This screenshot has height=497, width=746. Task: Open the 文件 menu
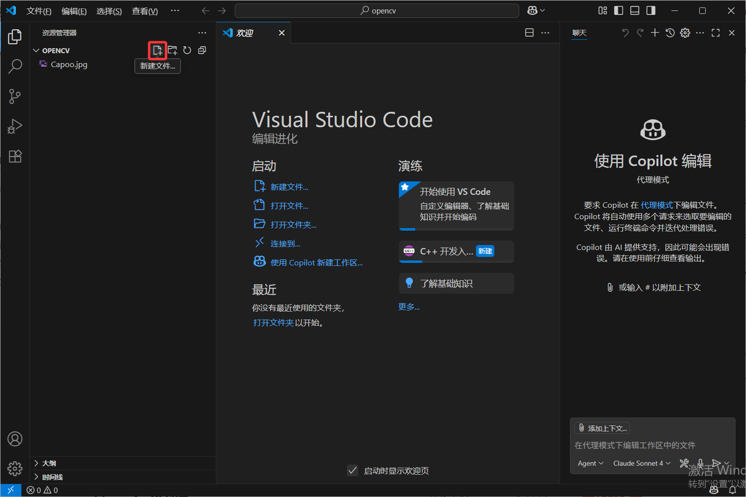tap(39, 10)
